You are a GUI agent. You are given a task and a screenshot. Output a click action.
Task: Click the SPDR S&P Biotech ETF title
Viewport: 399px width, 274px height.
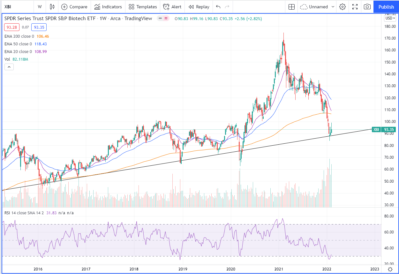pos(50,19)
